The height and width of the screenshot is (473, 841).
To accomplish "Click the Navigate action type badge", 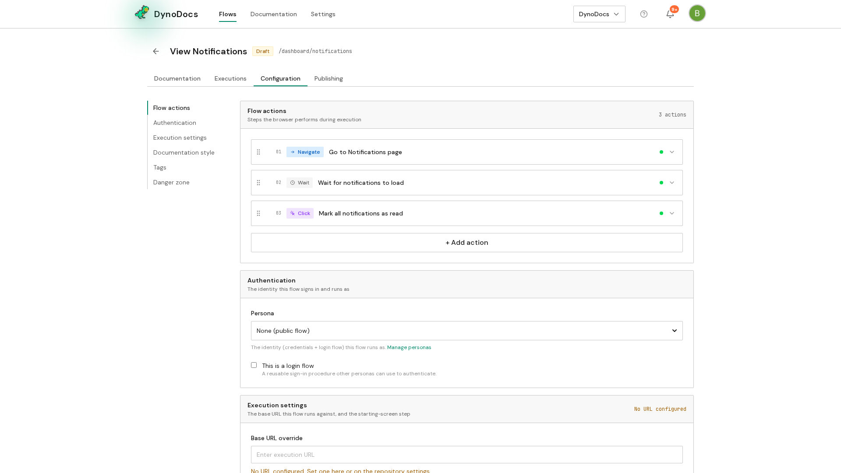I will point(305,152).
